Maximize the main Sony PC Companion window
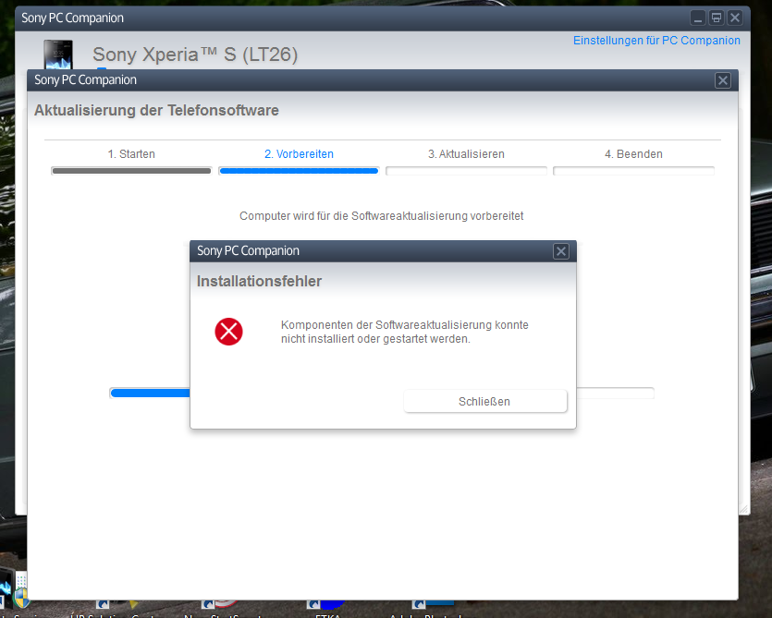The image size is (772, 618). [x=717, y=18]
